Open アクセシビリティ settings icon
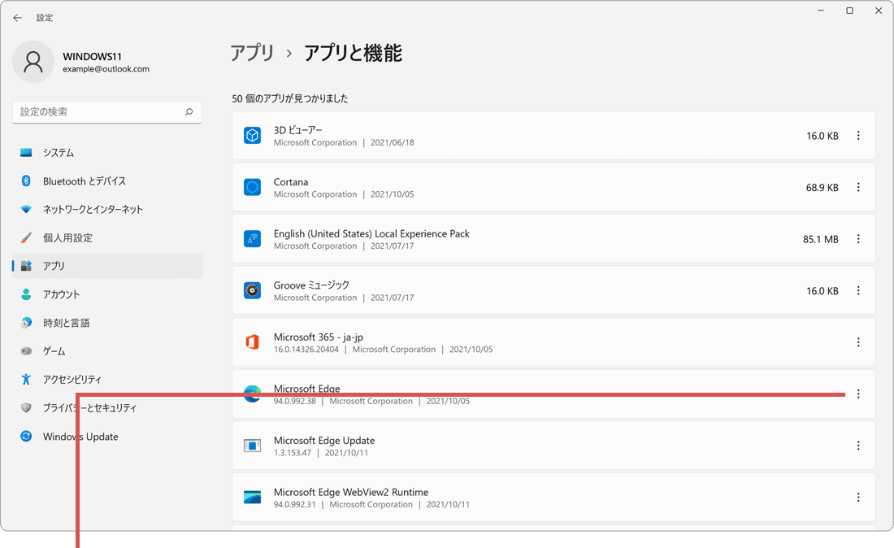Screen dimensions: 894x548 (x=25, y=379)
